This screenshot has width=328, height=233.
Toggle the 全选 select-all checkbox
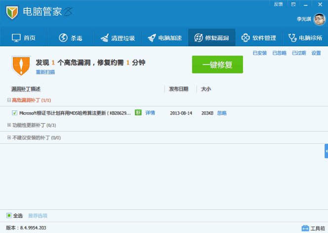pos(9,215)
